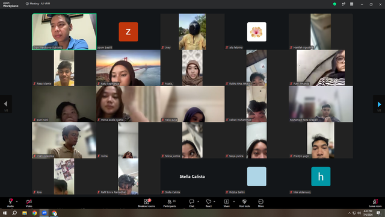Click the 'lovina' name label

[104, 156]
